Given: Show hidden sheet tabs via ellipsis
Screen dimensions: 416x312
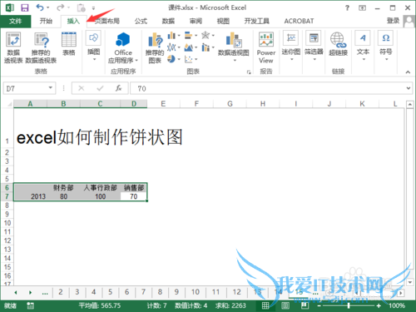Looking at the screenshot, I should [x=45, y=293].
